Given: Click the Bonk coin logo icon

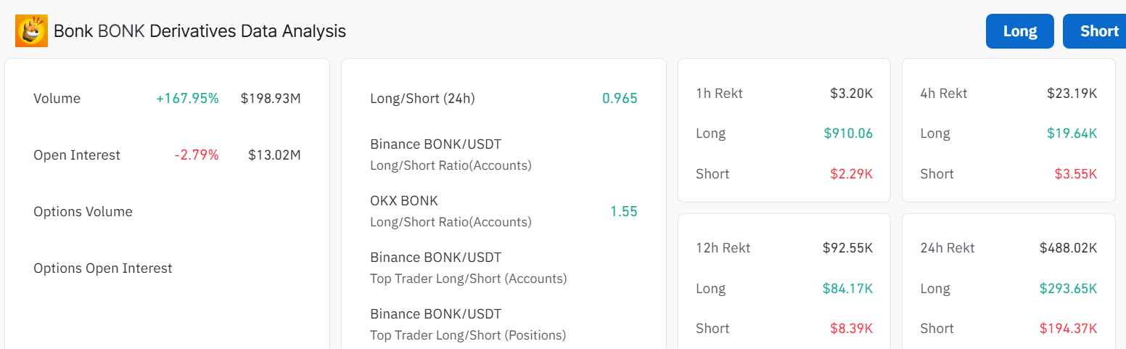Looking at the screenshot, I should pyautogui.click(x=31, y=31).
